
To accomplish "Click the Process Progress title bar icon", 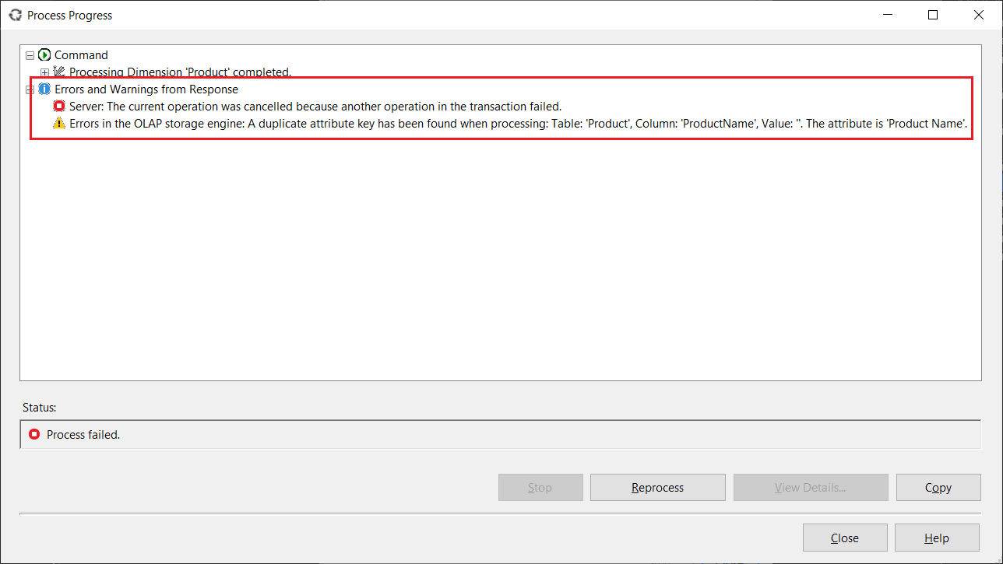I will click(15, 15).
